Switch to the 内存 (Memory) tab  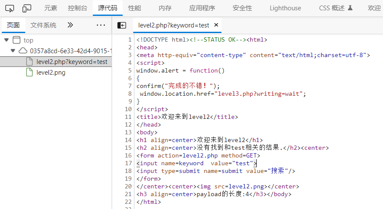click(x=165, y=8)
